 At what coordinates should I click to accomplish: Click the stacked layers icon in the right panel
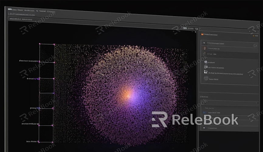[206, 78]
